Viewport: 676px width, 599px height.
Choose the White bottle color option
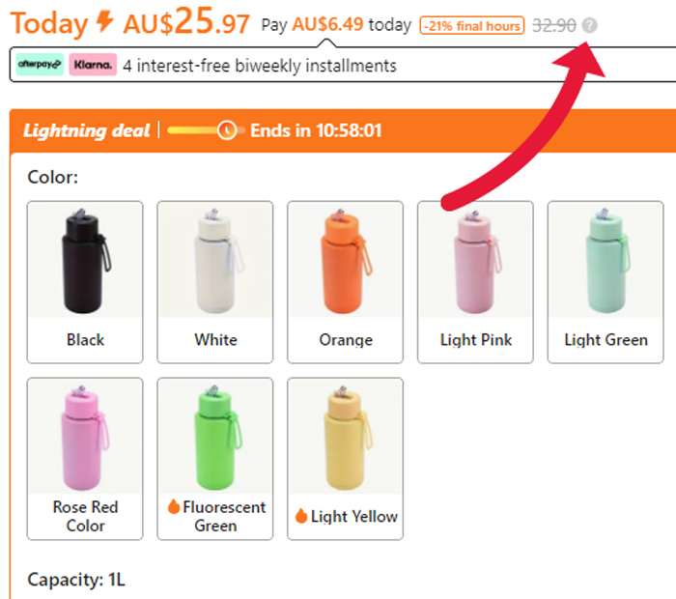[x=215, y=281]
